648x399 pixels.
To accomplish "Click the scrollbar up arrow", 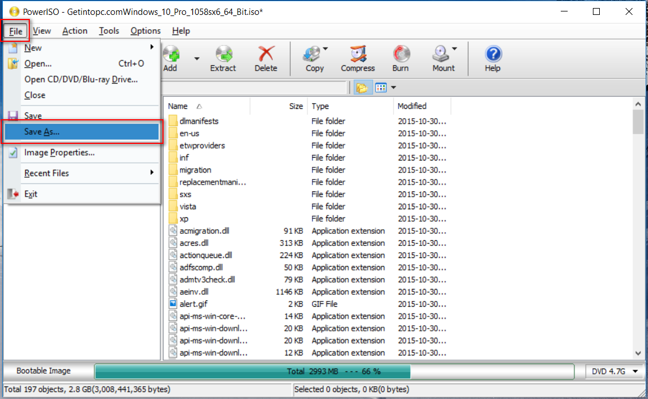I will tap(638, 104).
